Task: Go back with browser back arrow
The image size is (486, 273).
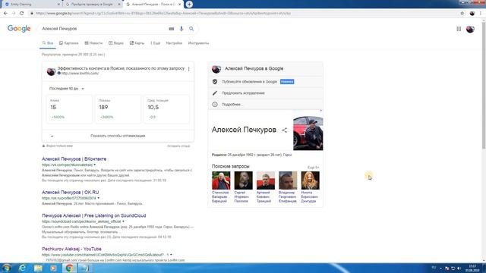Action: [5, 14]
